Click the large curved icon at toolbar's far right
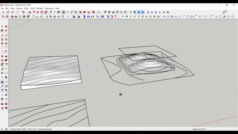The image size is (238, 134). [225, 12]
